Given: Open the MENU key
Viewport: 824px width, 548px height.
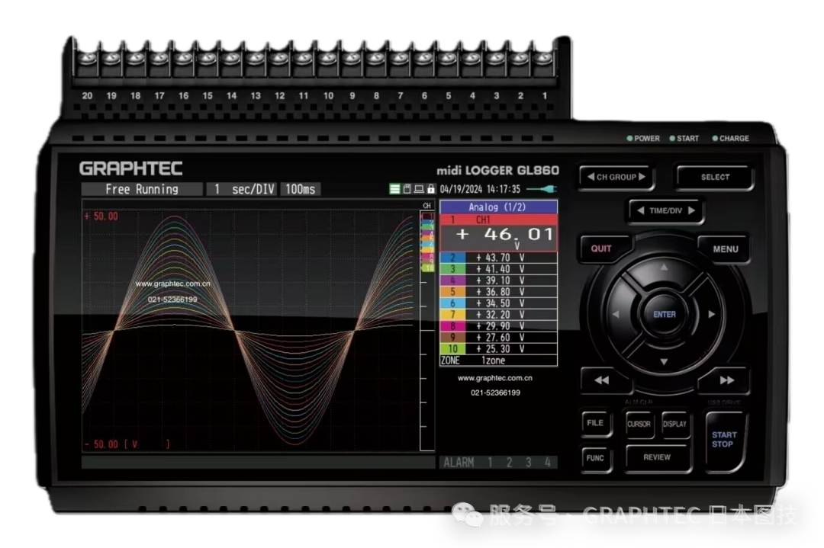Looking at the screenshot, I should pyautogui.click(x=725, y=248).
